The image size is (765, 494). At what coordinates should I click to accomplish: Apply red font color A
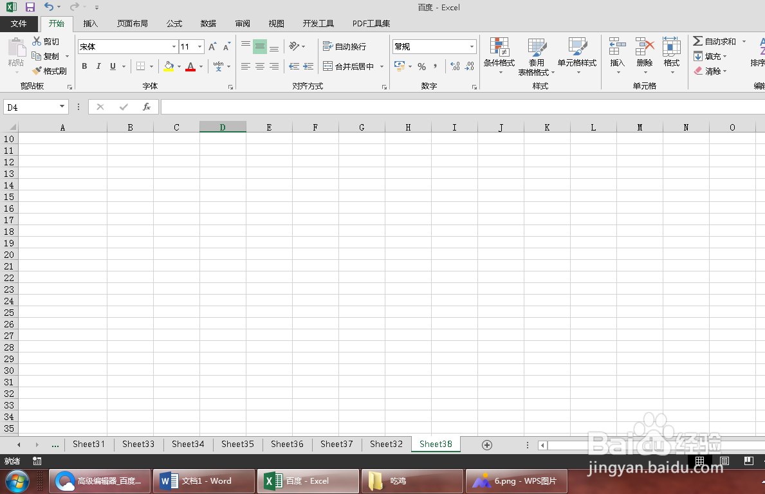click(190, 66)
